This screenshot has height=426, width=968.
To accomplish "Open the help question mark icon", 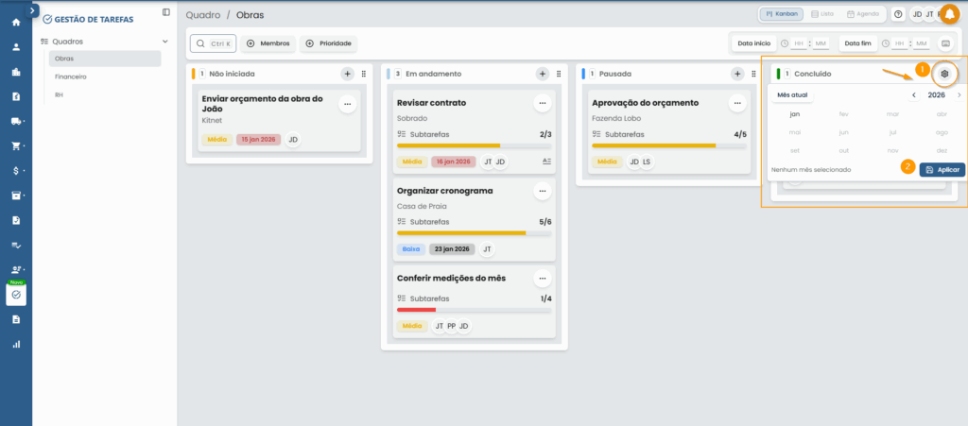I will [x=898, y=14].
